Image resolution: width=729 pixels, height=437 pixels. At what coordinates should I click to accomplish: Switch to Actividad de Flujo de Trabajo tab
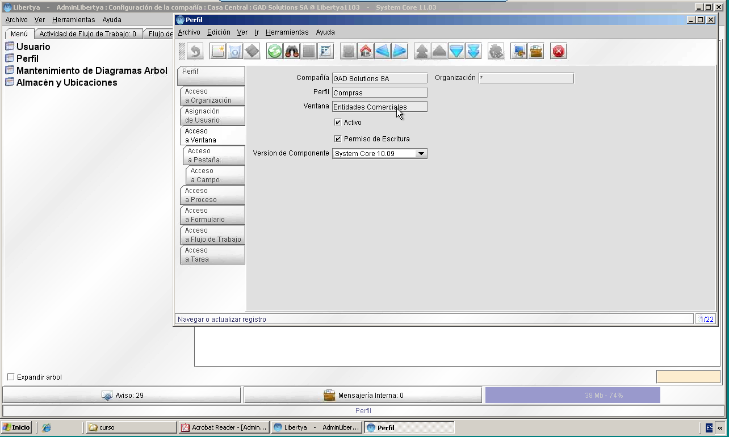[88, 34]
